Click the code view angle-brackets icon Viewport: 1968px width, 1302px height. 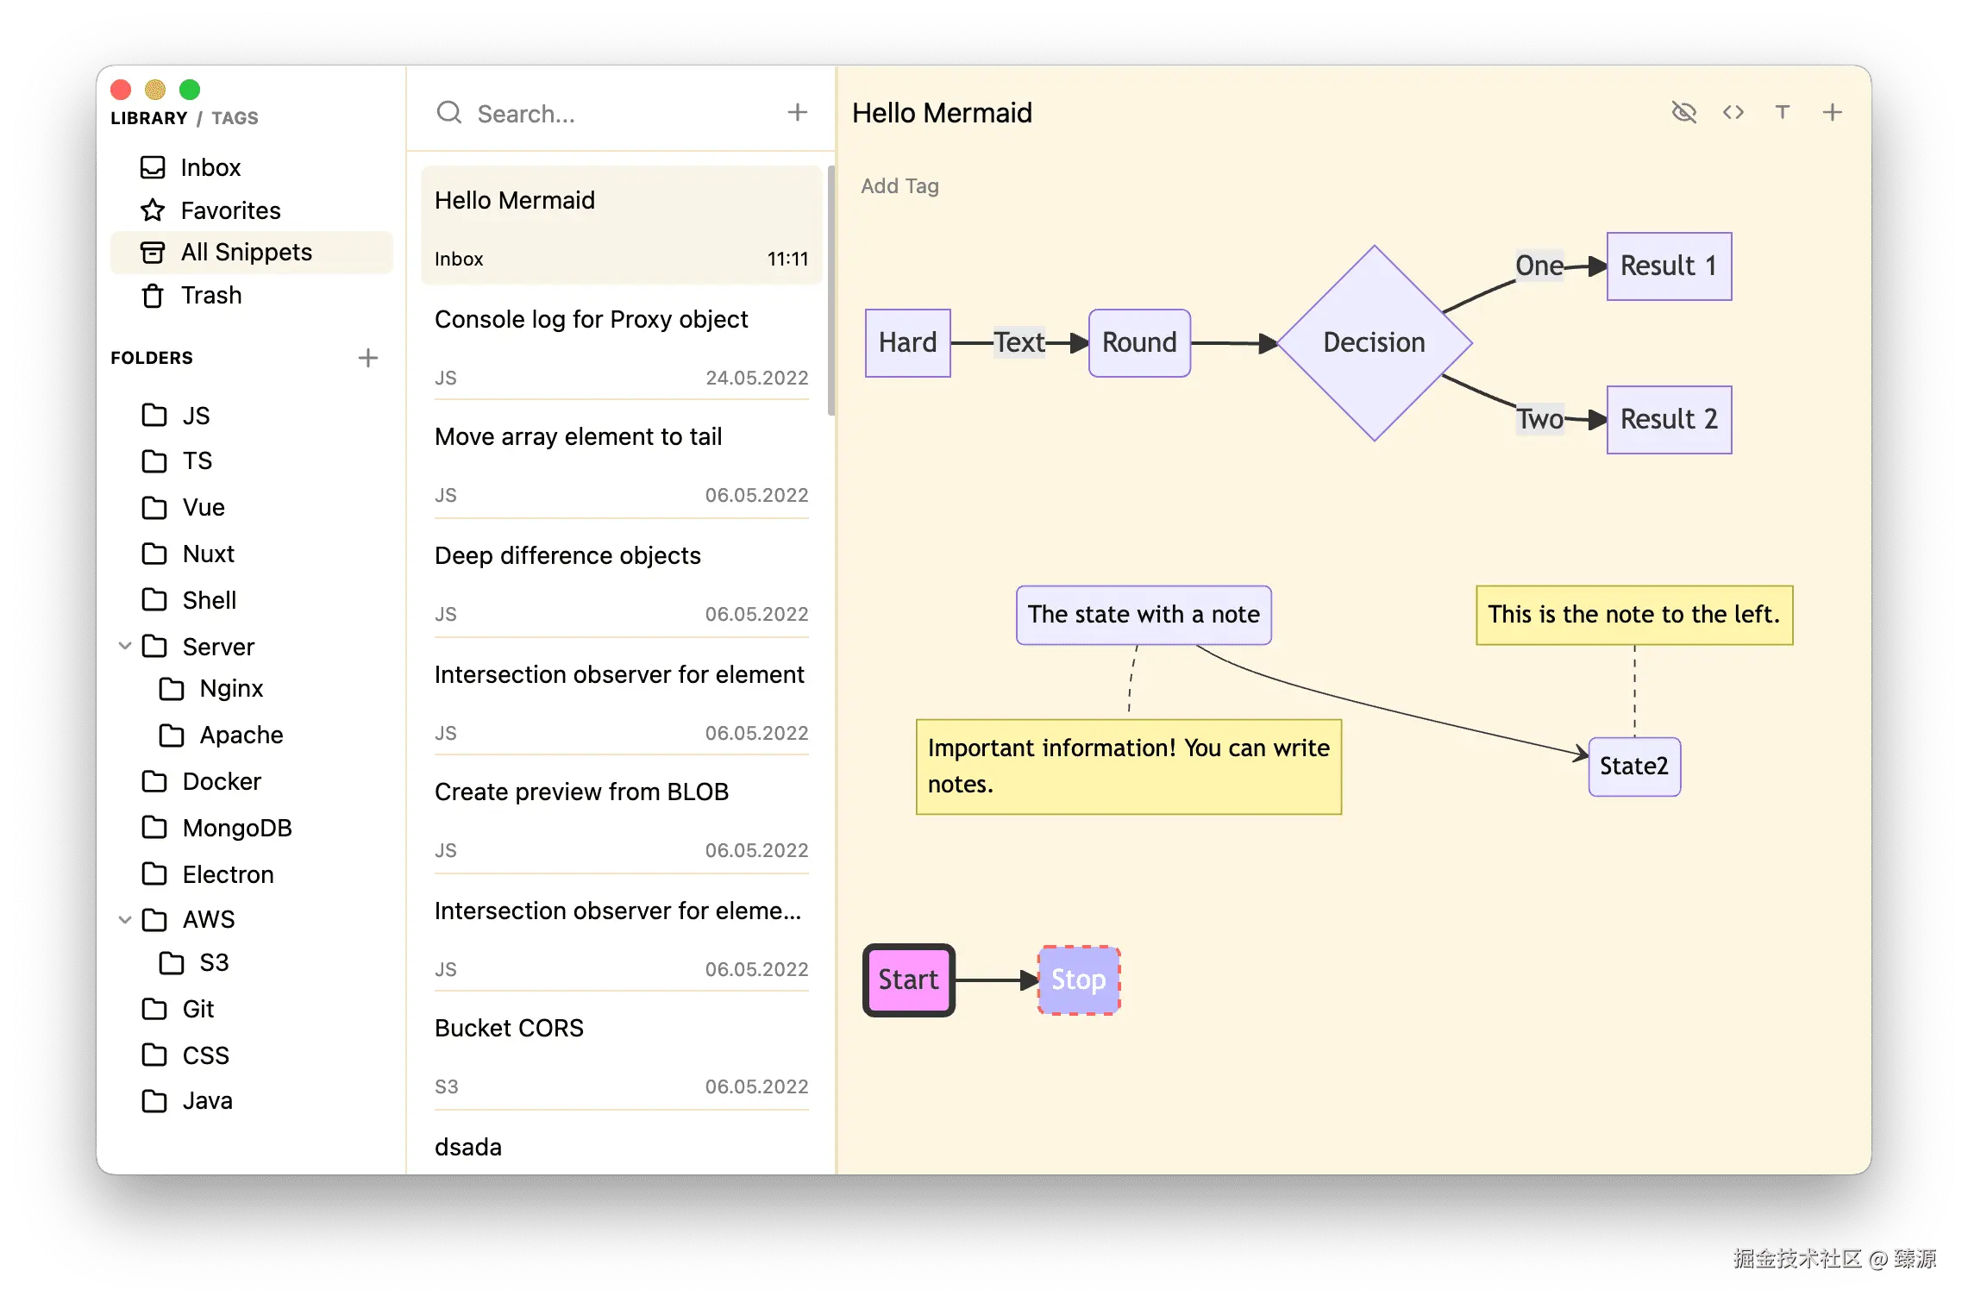click(1733, 112)
